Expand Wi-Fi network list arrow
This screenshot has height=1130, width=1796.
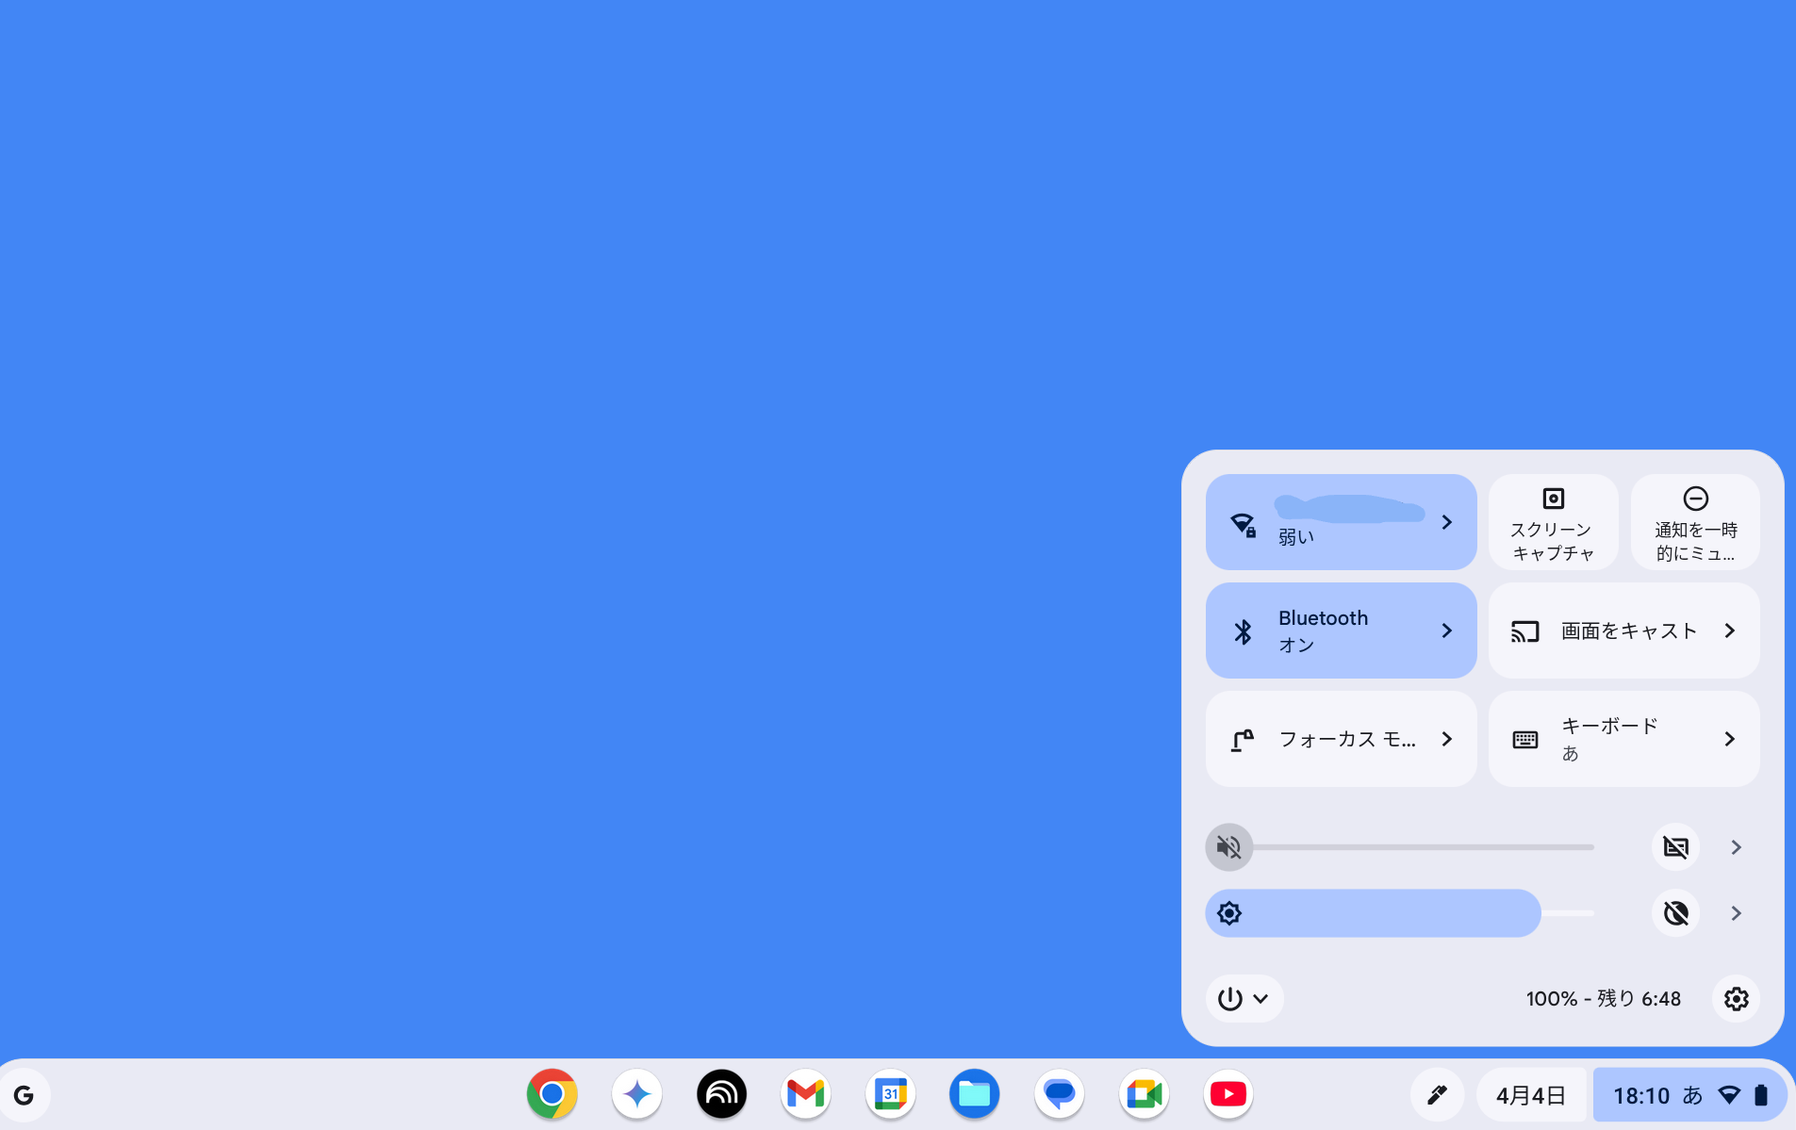(x=1446, y=522)
